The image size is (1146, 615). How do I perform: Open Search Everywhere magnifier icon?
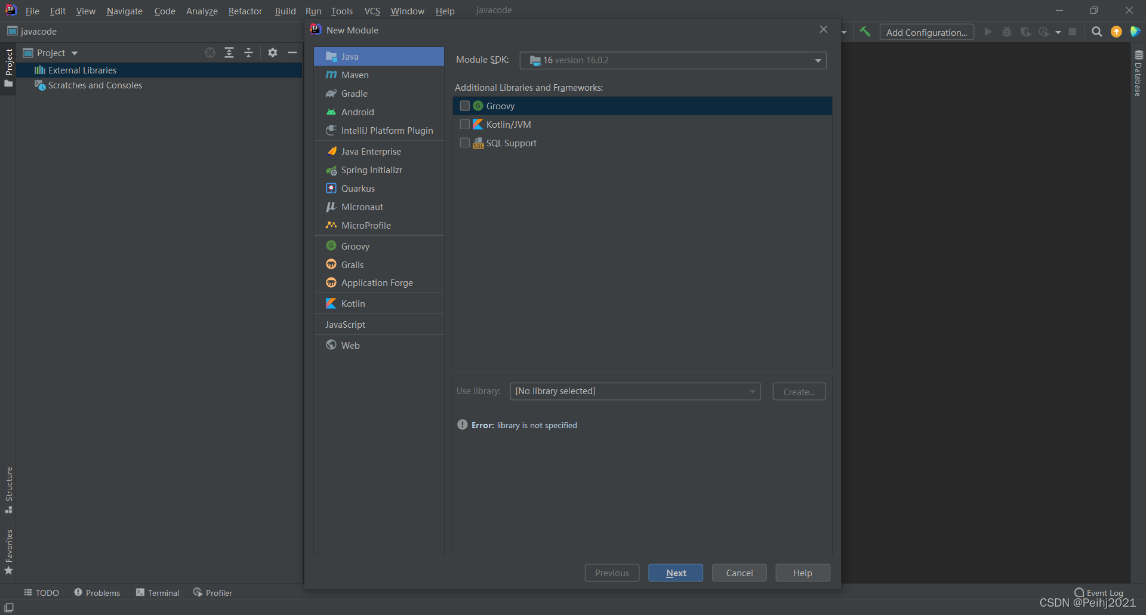[x=1096, y=32]
